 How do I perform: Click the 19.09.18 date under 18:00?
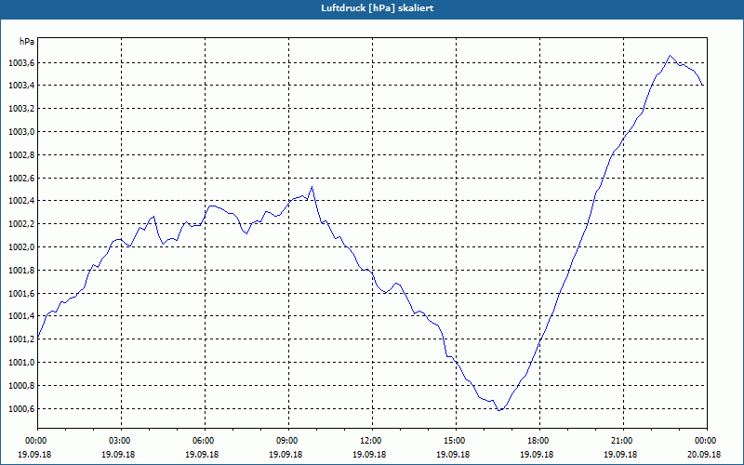(x=537, y=454)
